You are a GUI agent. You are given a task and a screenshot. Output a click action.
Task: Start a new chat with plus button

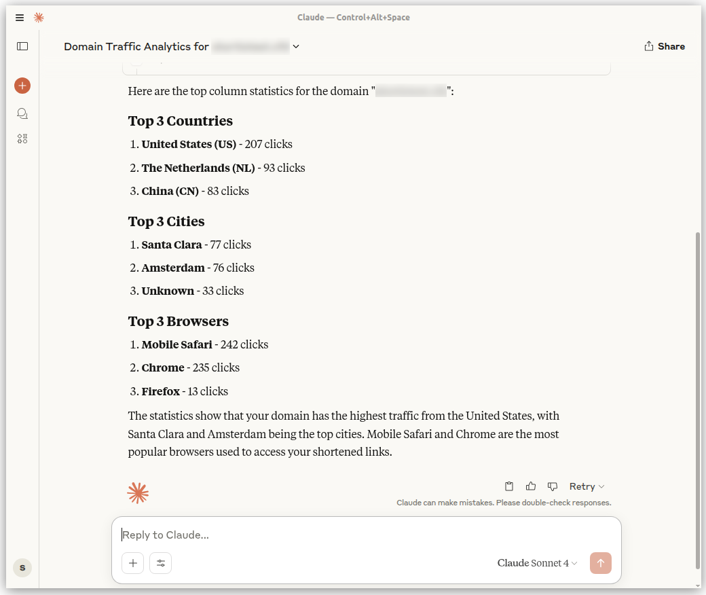[22, 86]
